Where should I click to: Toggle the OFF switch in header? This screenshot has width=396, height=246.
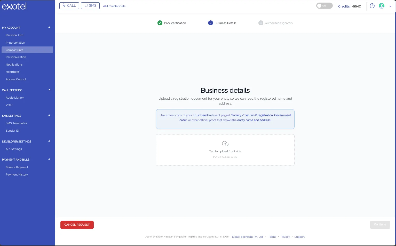pyautogui.click(x=324, y=6)
